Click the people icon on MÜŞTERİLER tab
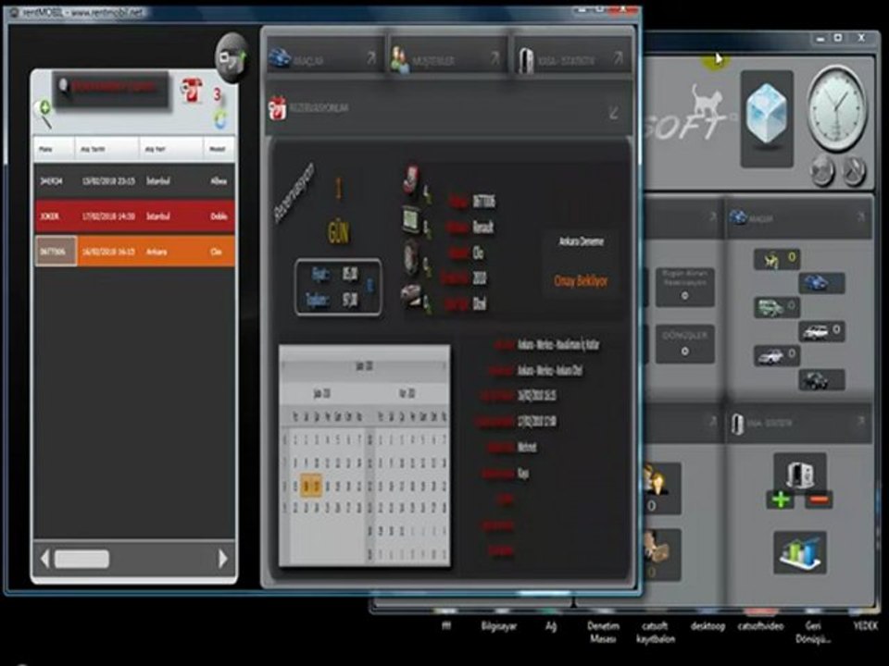 point(400,59)
